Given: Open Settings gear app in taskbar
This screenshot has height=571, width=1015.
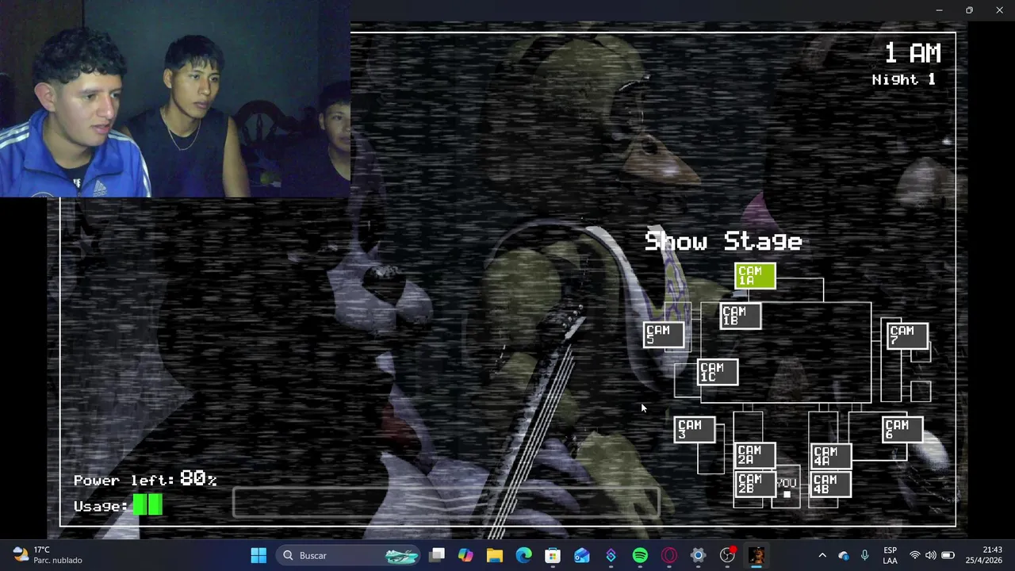Looking at the screenshot, I should (x=698, y=555).
